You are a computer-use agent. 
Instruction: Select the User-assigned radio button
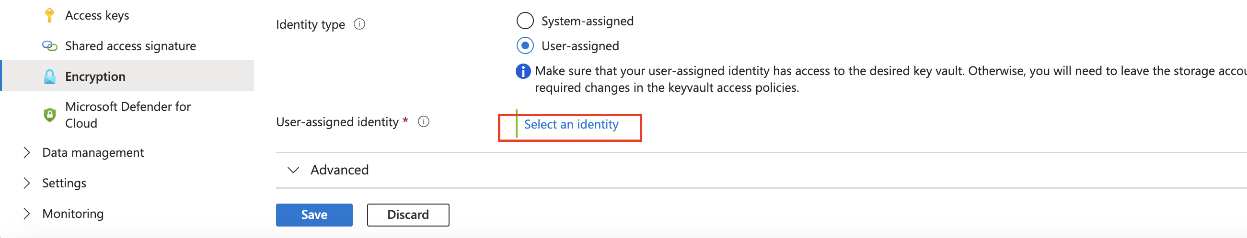pyautogui.click(x=525, y=46)
